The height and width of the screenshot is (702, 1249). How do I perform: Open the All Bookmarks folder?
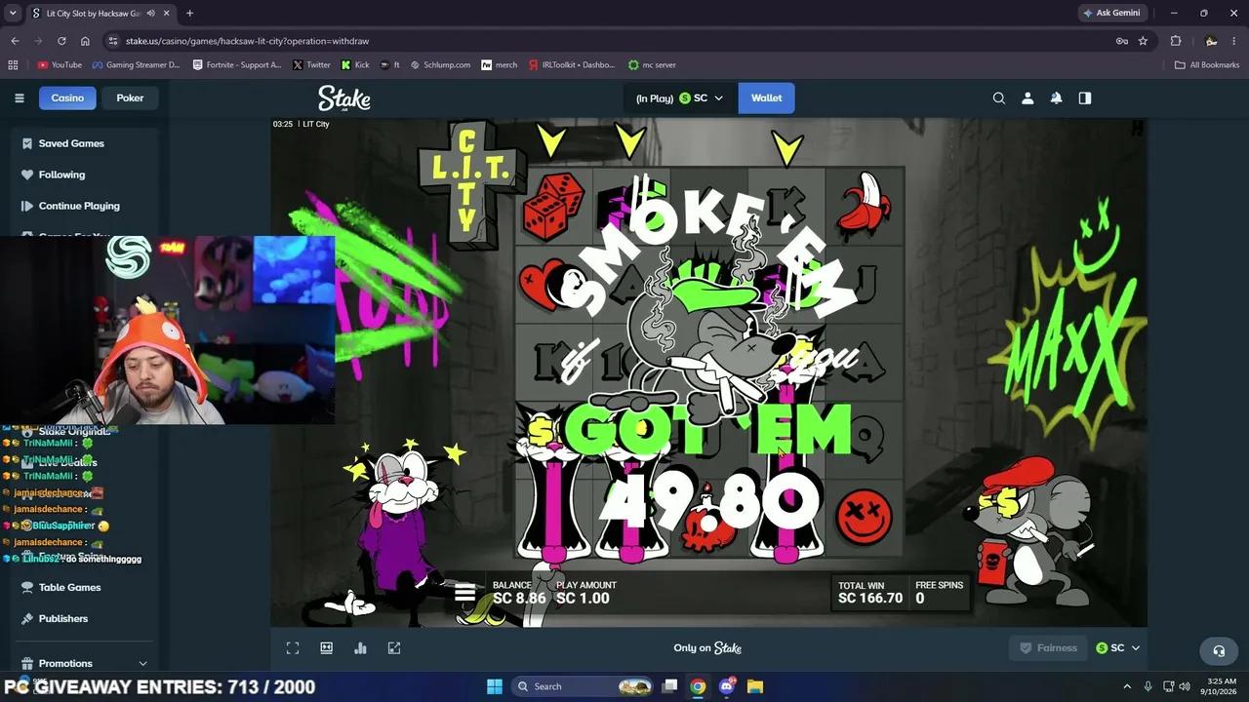coord(1207,64)
